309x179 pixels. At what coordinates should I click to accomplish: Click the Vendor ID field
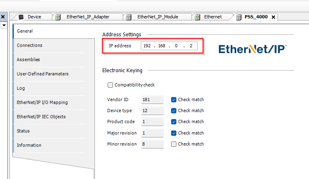tap(152, 100)
